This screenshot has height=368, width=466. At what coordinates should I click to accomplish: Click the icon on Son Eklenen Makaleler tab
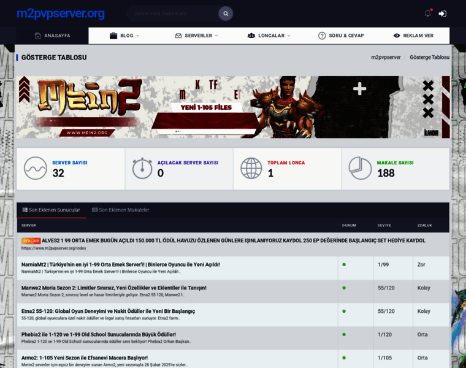tap(95, 210)
